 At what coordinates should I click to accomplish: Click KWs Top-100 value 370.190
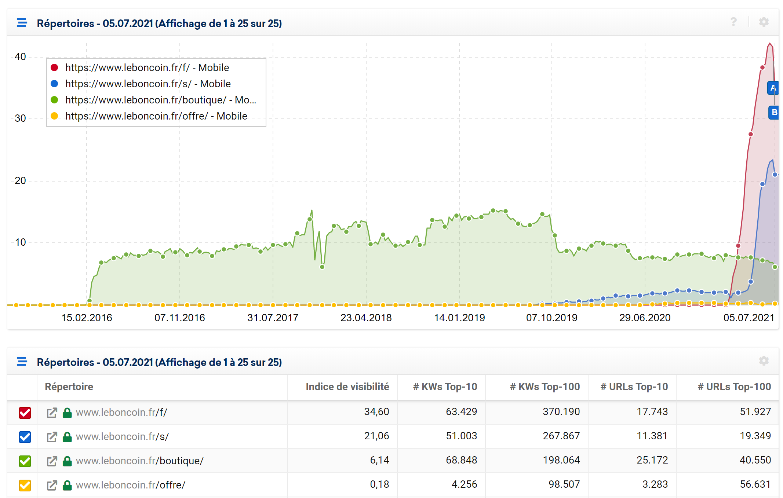pyautogui.click(x=561, y=412)
